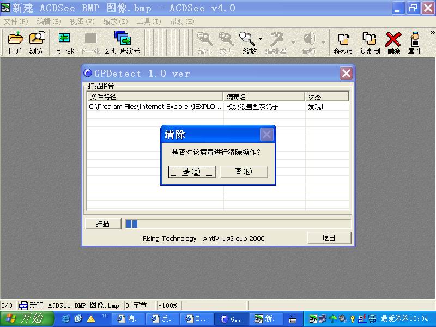Click the second quick launch browser icon
Image resolution: width=436 pixels, height=327 pixels.
coord(78,319)
